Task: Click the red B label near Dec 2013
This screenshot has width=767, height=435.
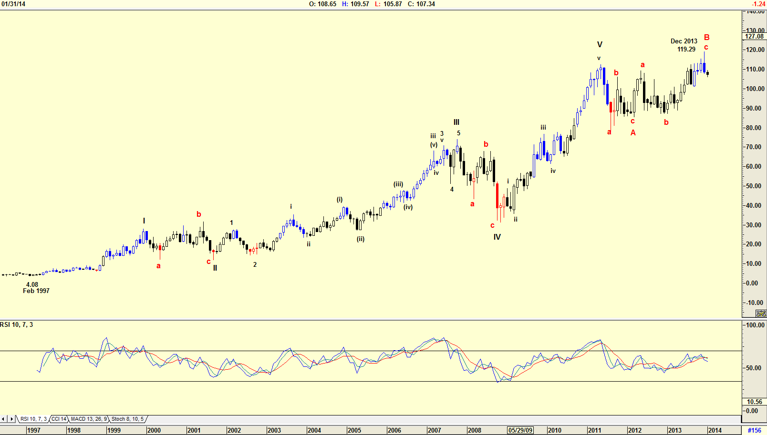Action: click(707, 37)
